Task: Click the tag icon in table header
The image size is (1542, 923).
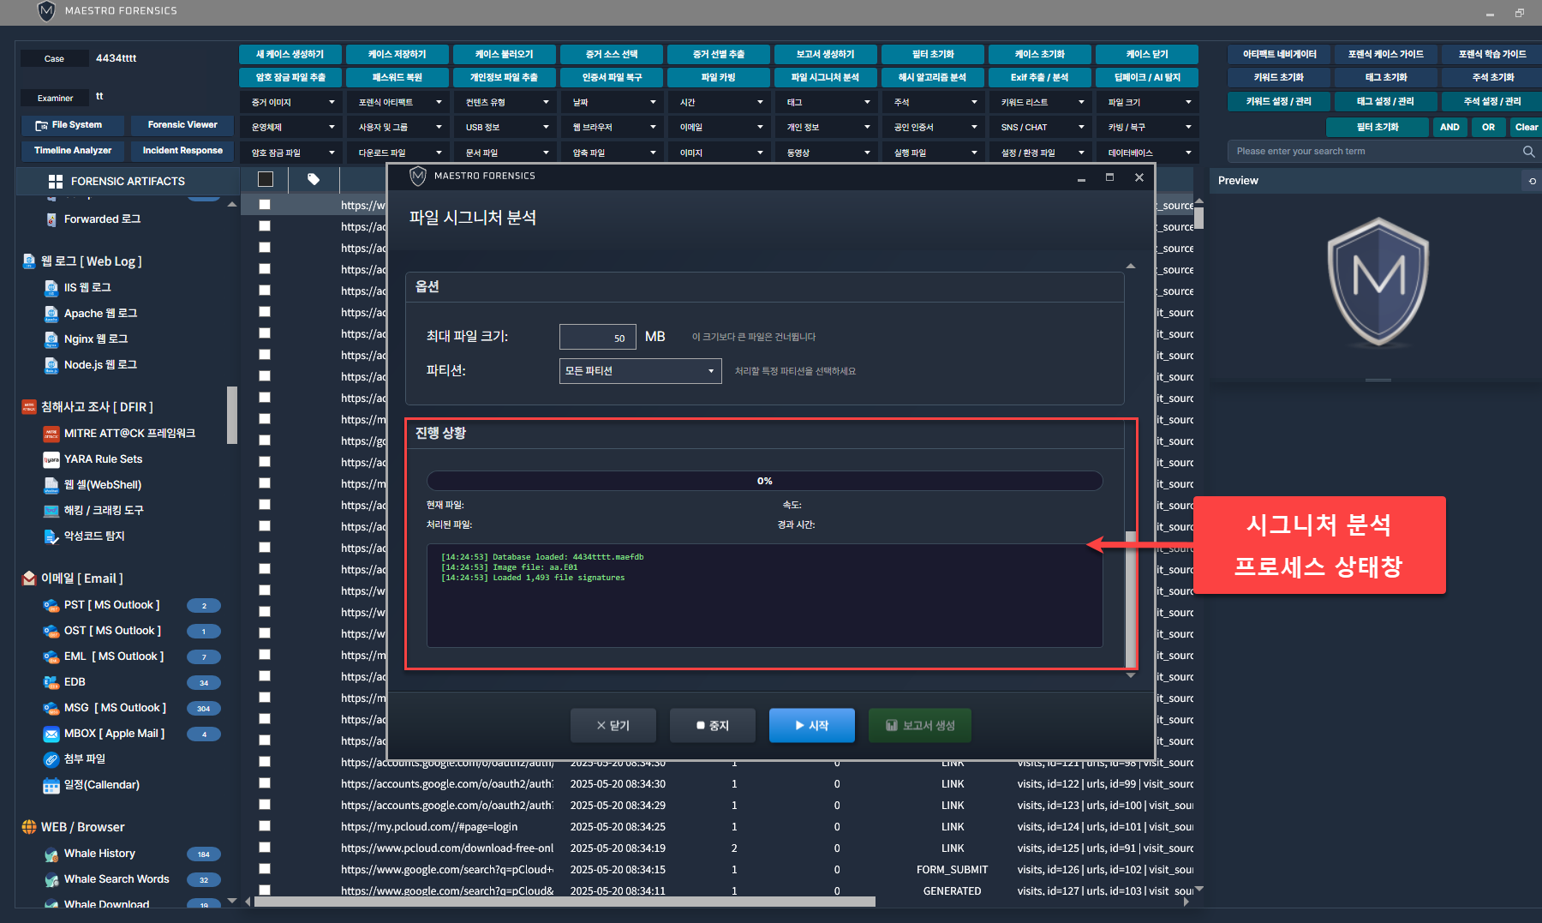Action: point(314,179)
